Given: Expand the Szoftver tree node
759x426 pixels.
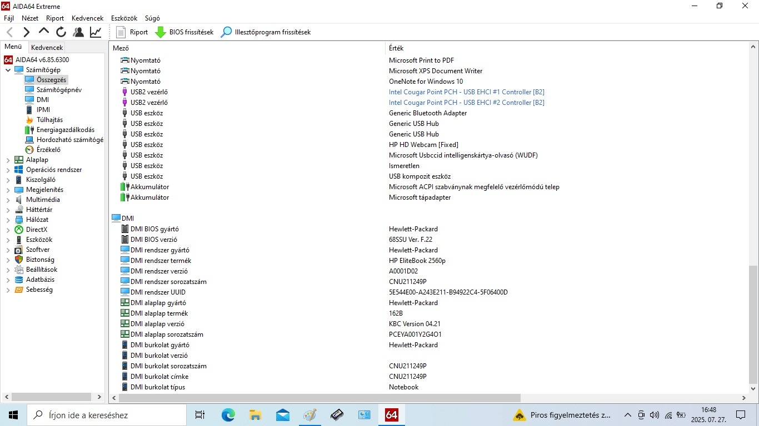Looking at the screenshot, I should pyautogui.click(x=8, y=250).
